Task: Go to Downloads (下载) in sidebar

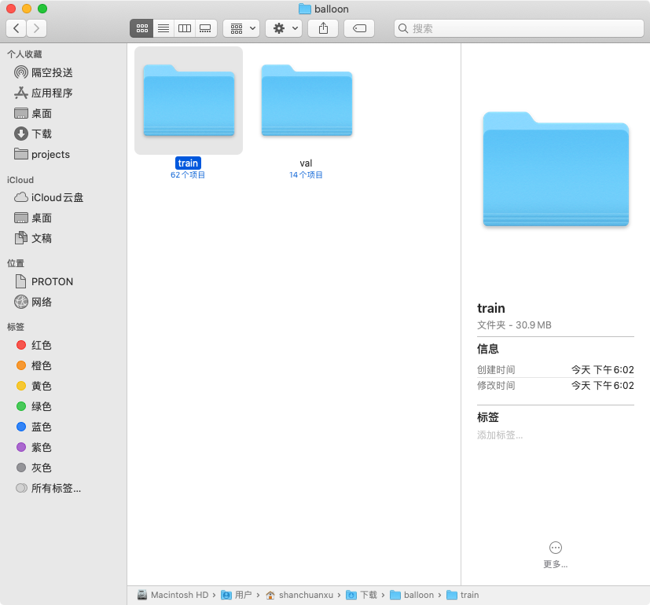Action: [x=42, y=134]
